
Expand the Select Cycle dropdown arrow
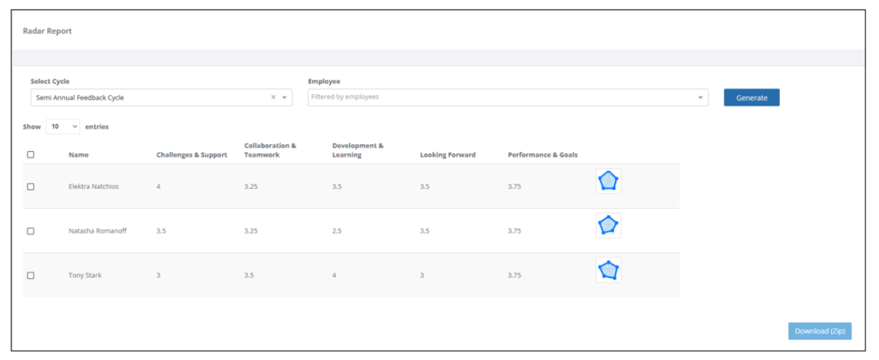tap(284, 97)
